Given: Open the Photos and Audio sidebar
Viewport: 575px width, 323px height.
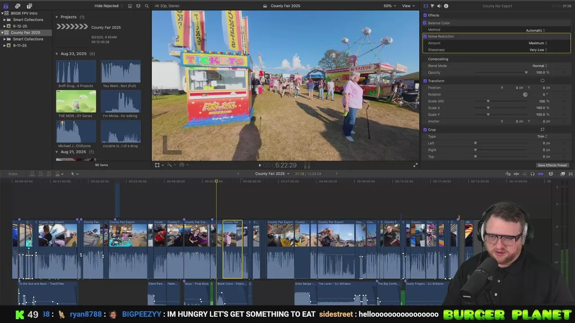Looking at the screenshot, I should point(18,6).
